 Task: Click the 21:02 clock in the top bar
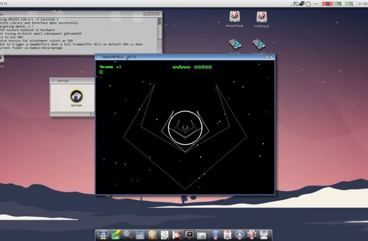tap(363, 3)
